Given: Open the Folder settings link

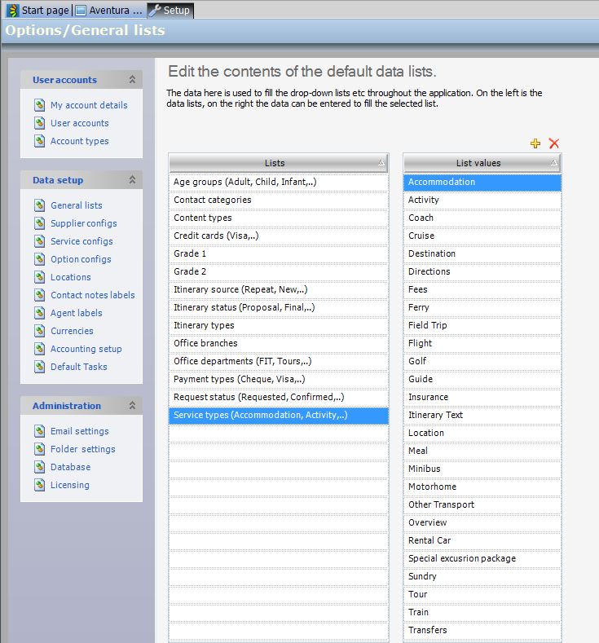Looking at the screenshot, I should [82, 449].
